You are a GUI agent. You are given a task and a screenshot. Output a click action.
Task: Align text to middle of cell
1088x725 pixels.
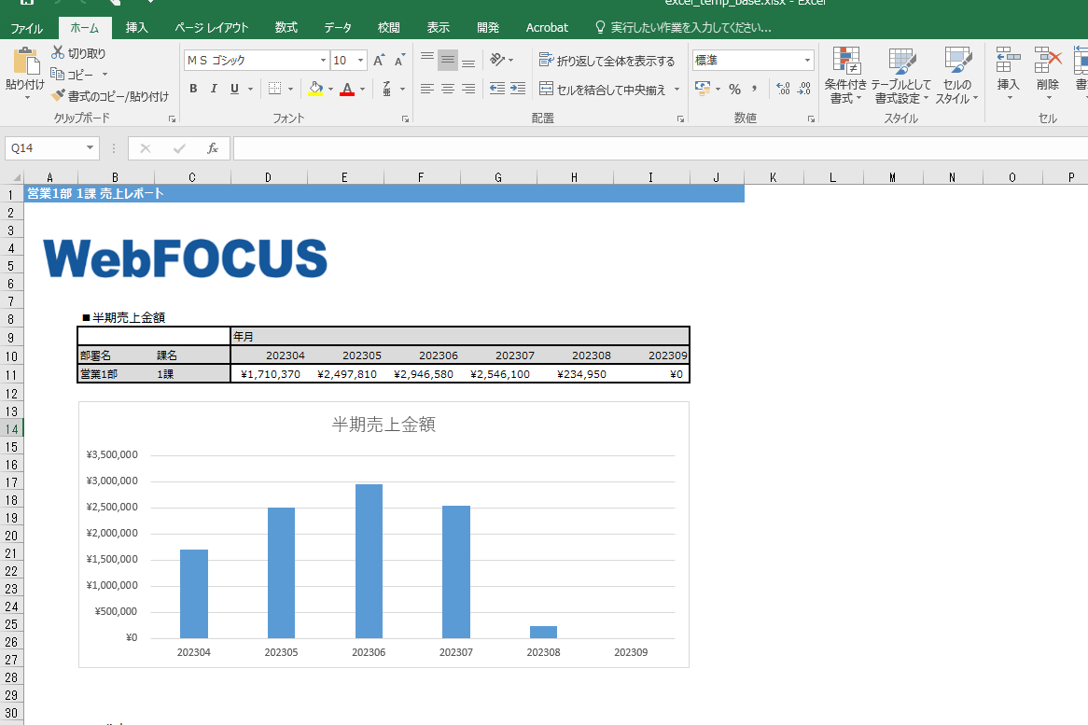click(x=448, y=61)
